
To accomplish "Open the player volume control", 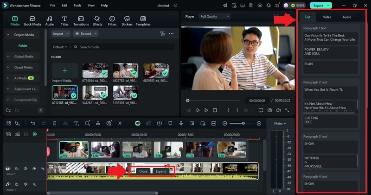I will point(278,110).
